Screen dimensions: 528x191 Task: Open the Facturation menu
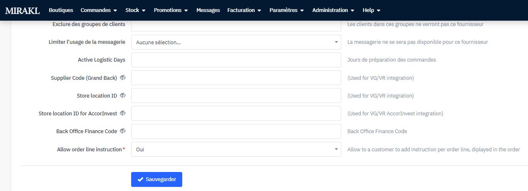pos(244,10)
